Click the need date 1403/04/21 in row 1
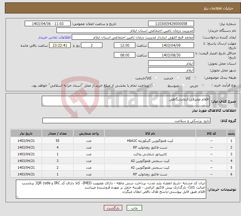The height and width of the screenshot is (216, 241). 26,141
